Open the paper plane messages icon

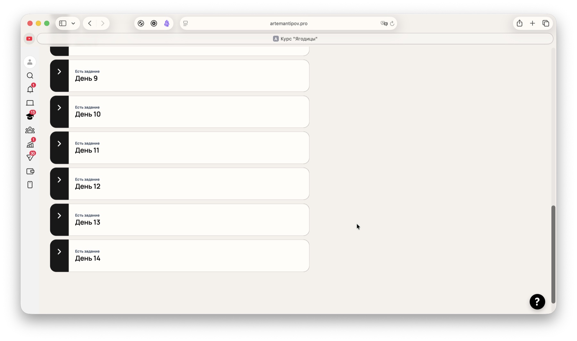point(30,157)
